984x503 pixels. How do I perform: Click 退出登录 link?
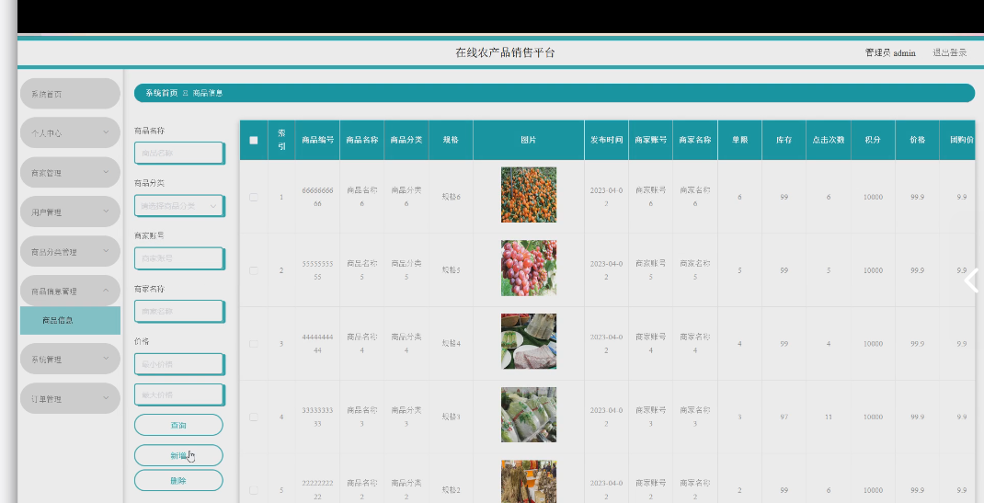point(949,52)
